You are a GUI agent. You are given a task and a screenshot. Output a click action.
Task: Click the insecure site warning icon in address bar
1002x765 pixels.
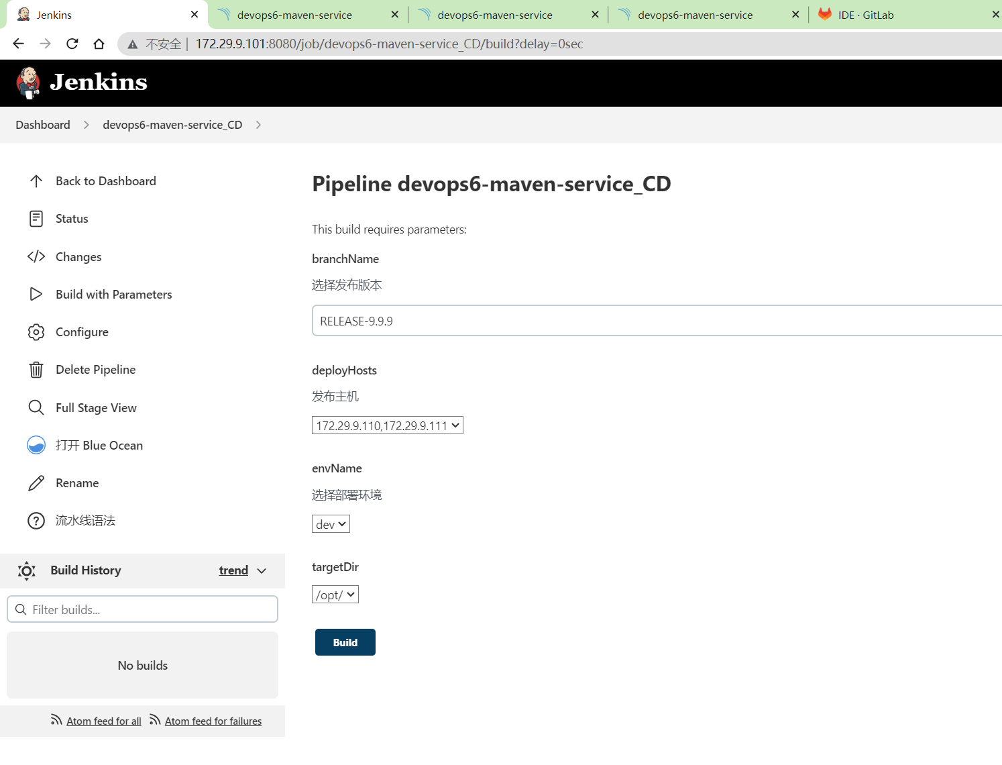pos(133,44)
